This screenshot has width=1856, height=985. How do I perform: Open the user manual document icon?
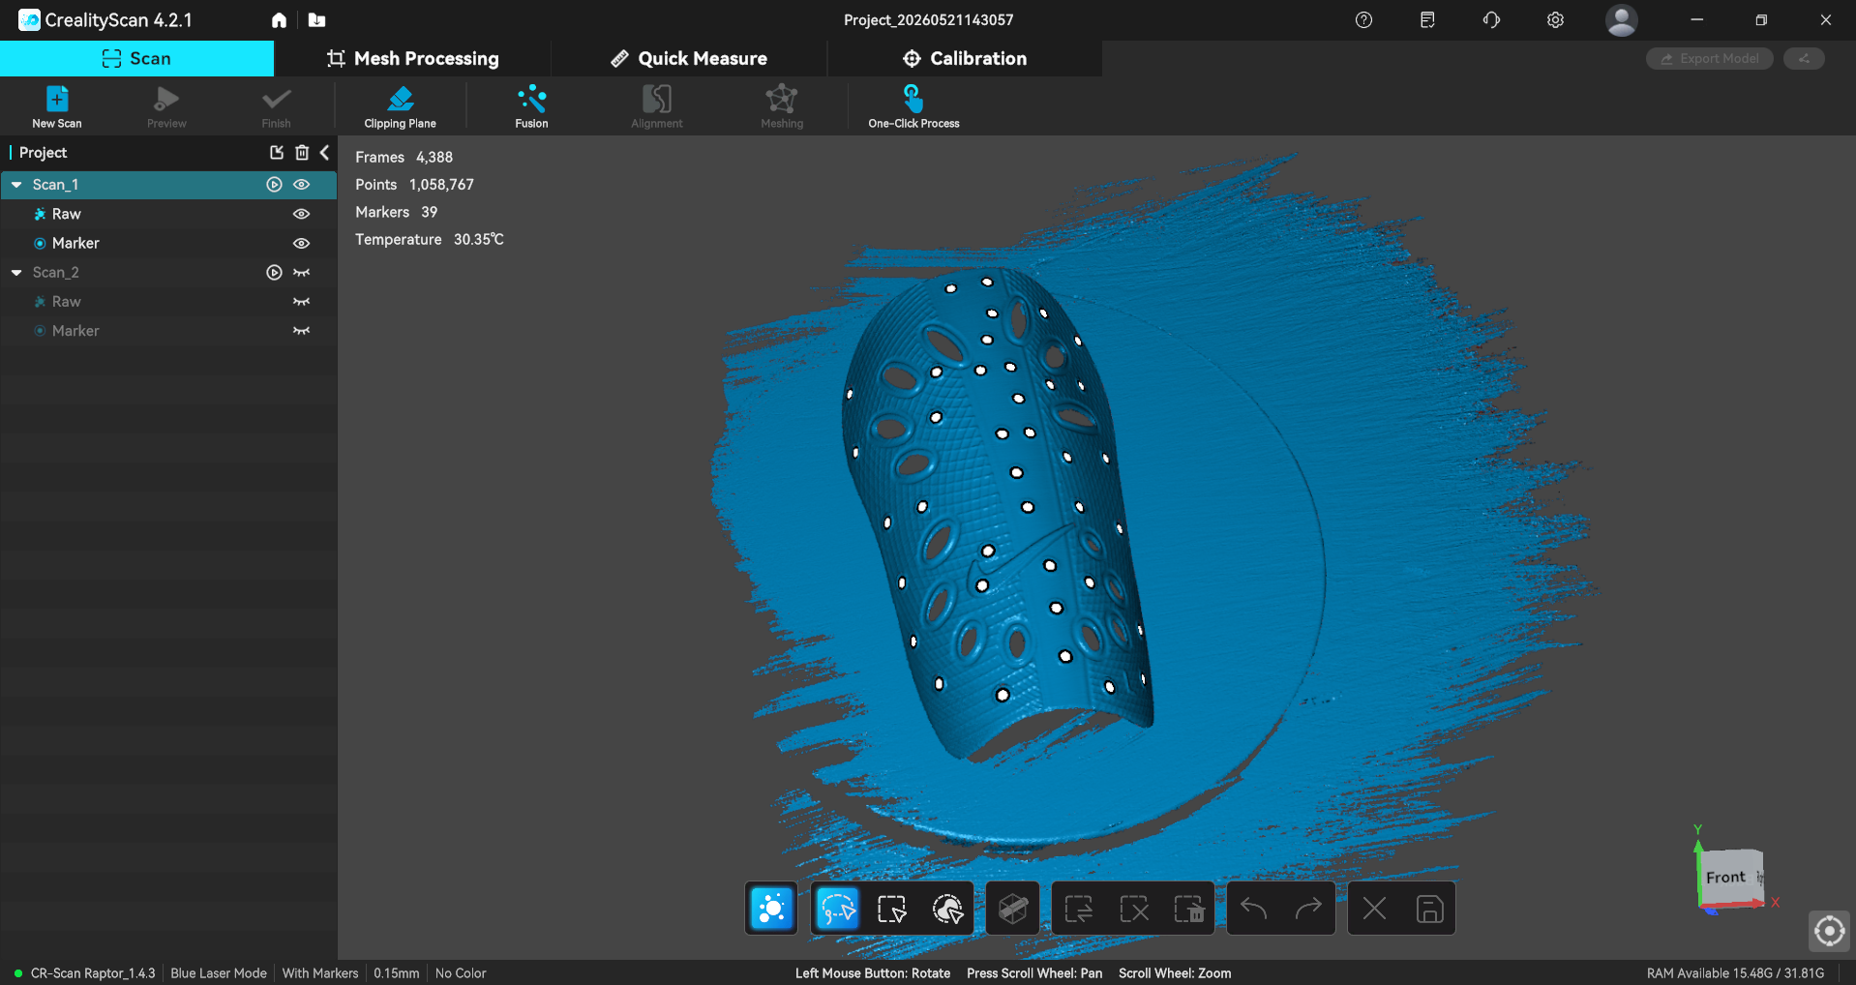tap(1427, 19)
